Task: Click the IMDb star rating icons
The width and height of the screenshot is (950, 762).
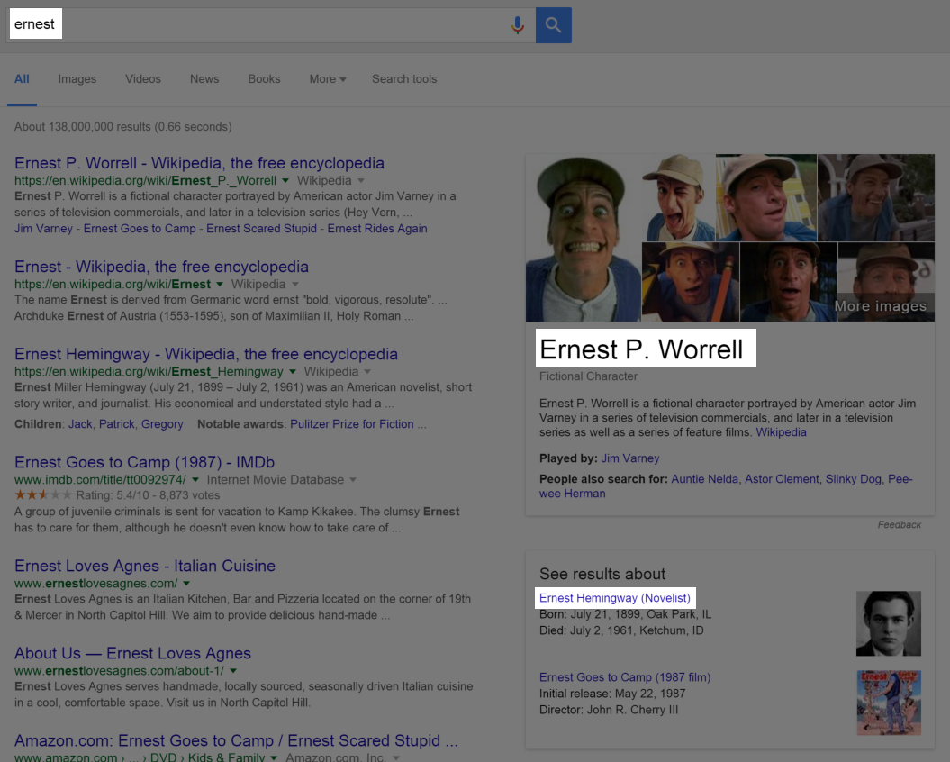Action: [43, 495]
